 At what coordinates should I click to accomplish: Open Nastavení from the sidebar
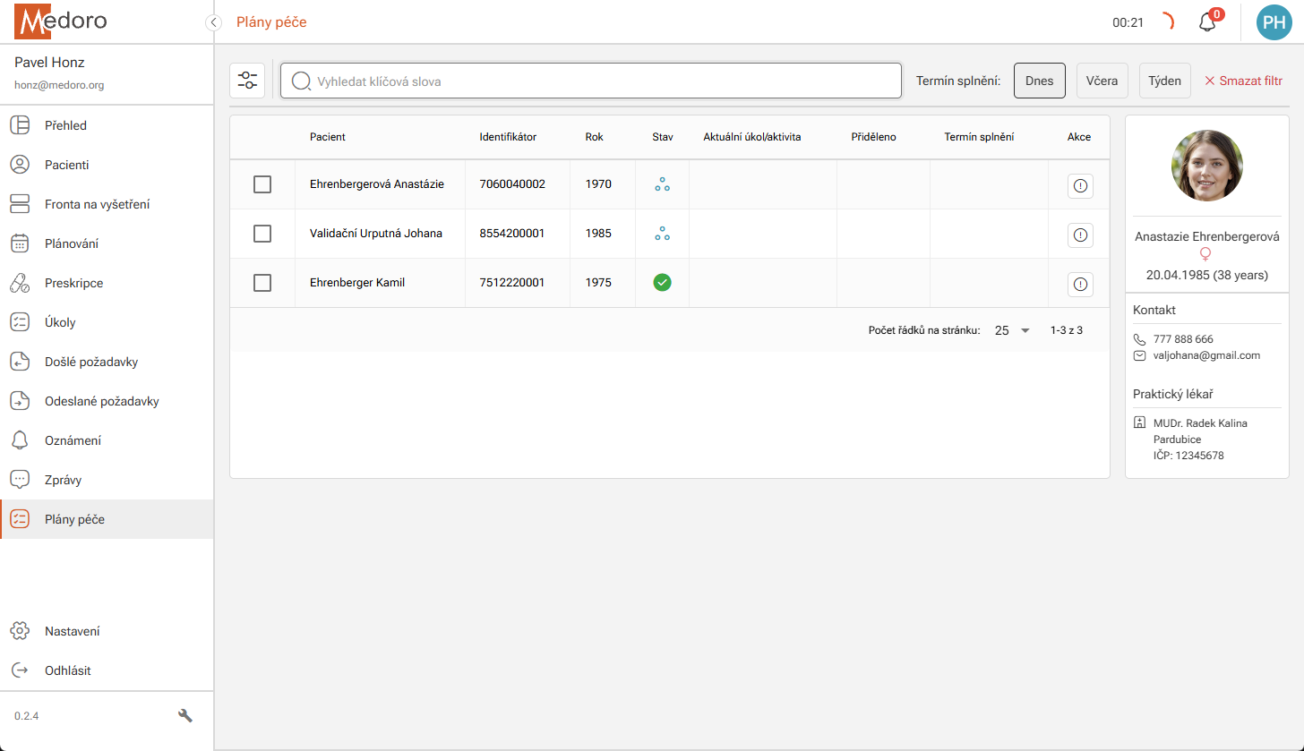[x=72, y=631]
